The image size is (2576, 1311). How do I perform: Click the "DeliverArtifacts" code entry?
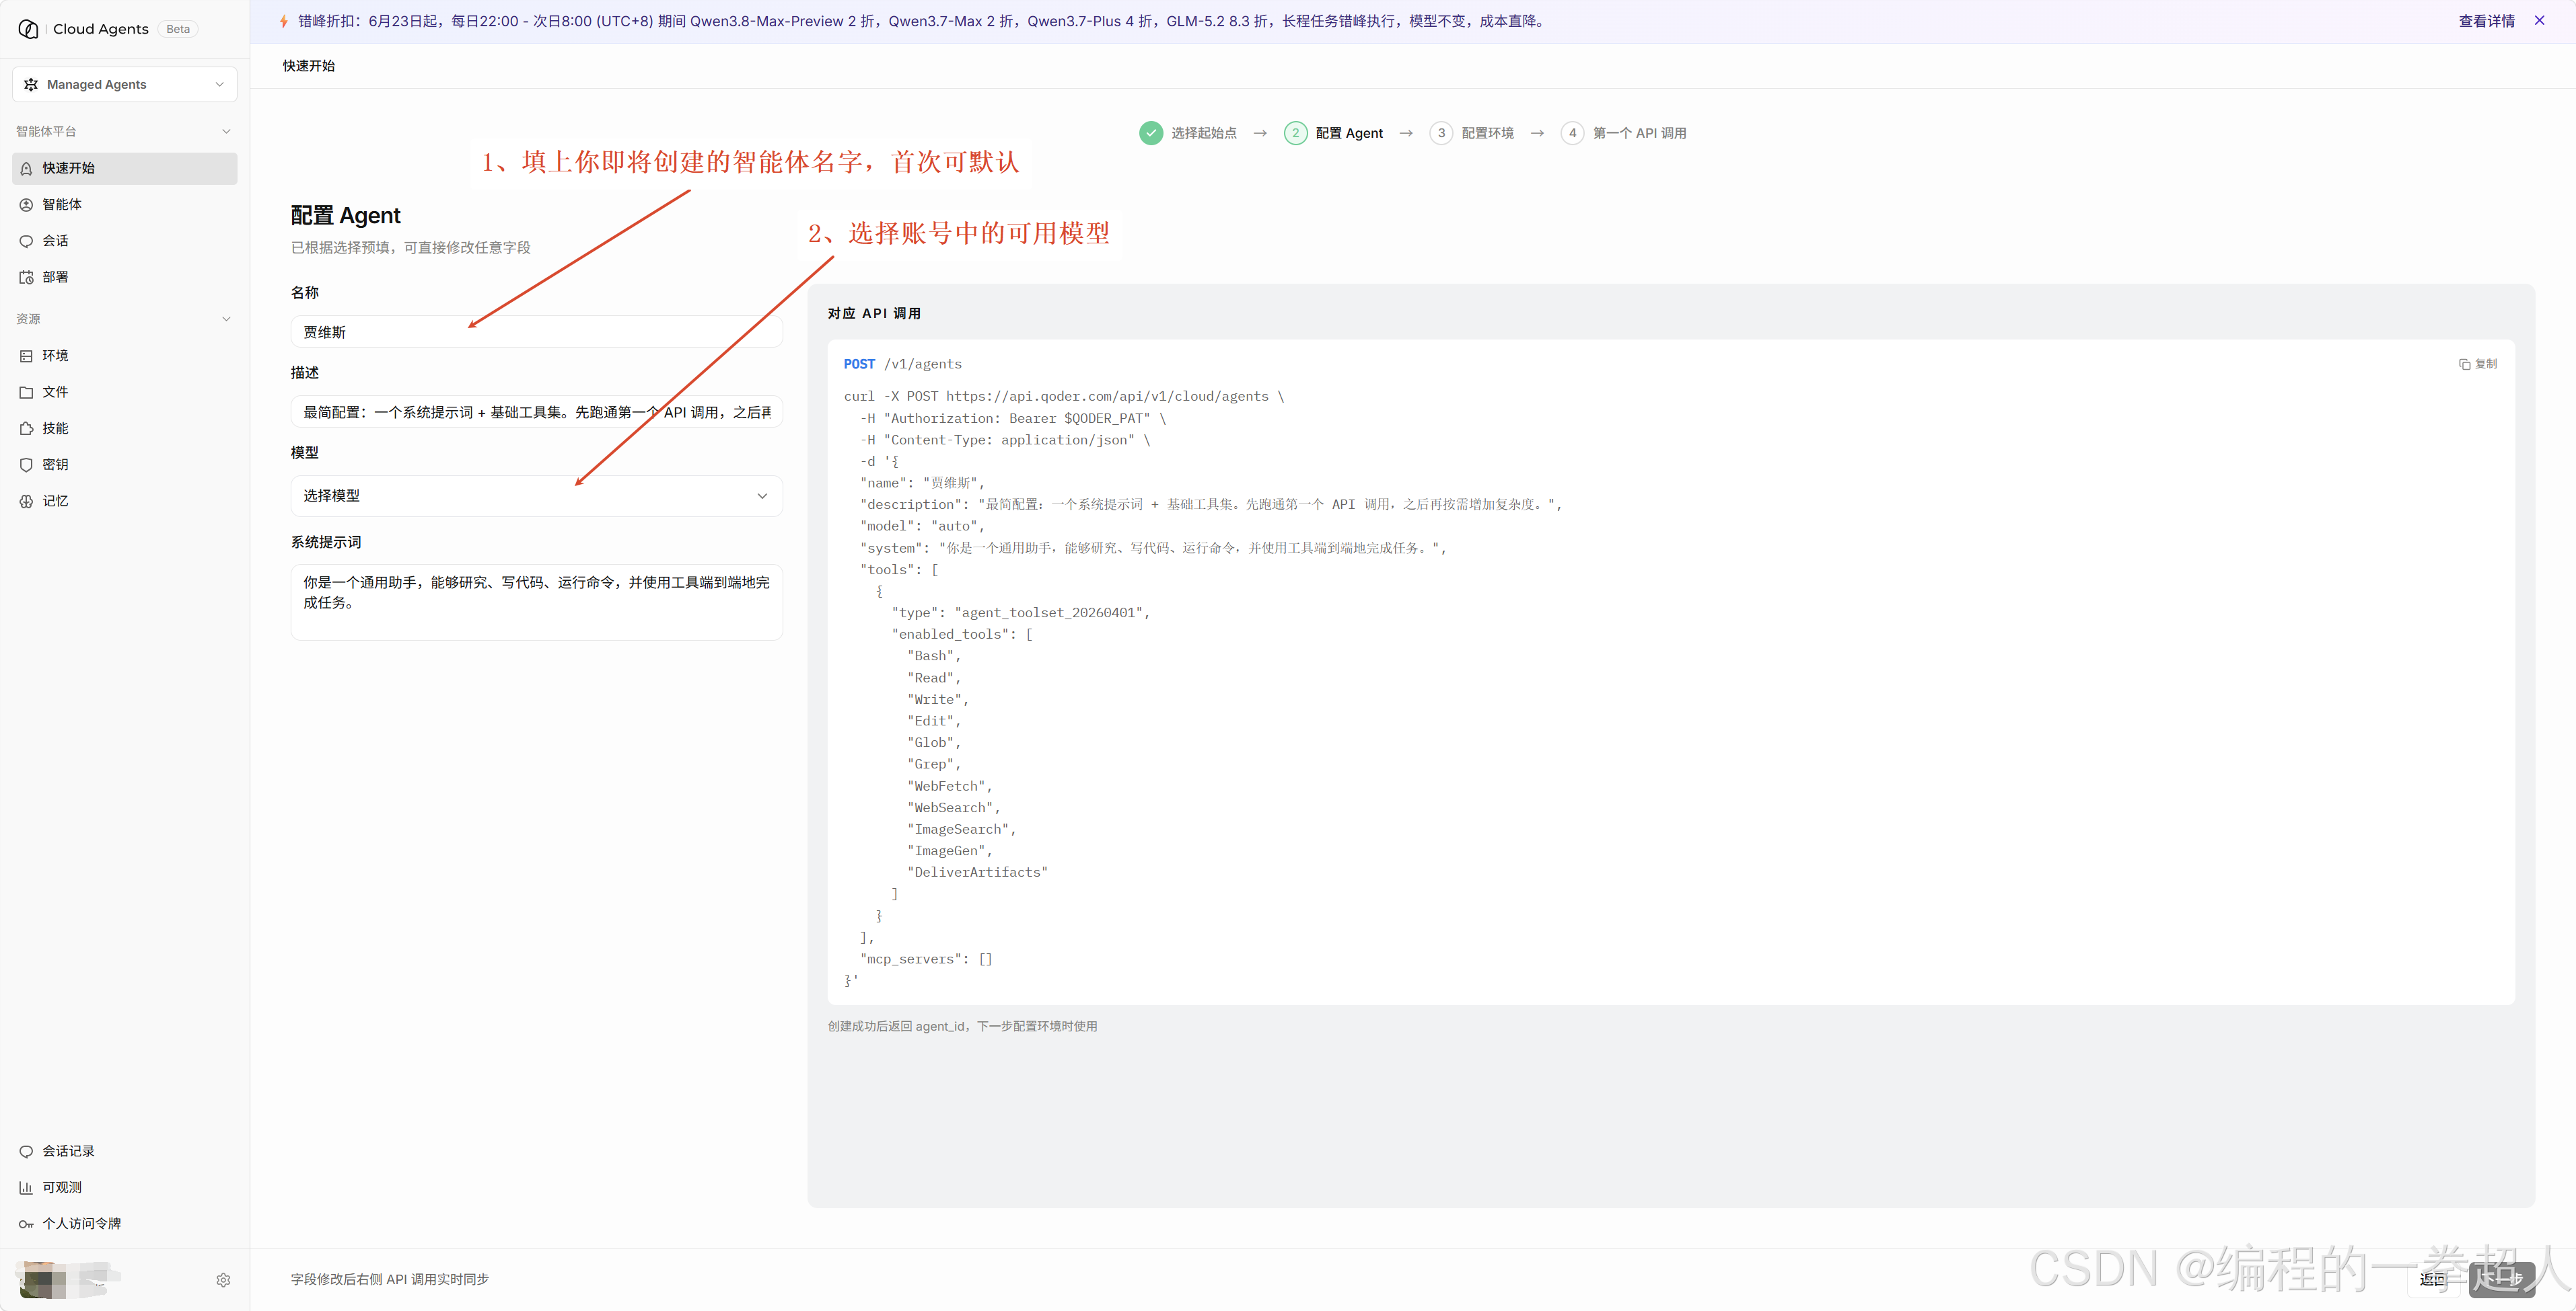(977, 873)
